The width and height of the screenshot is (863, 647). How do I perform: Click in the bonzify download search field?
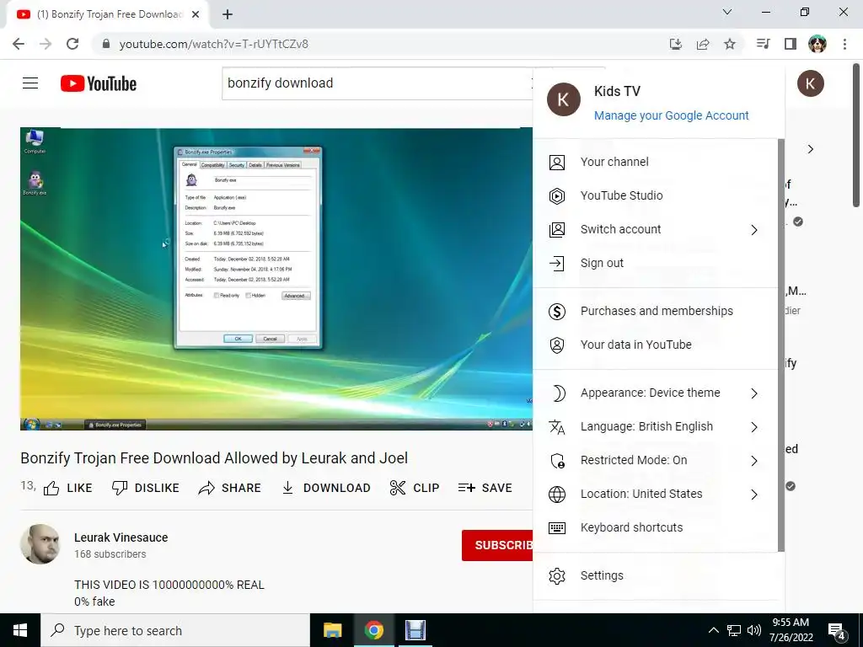(377, 83)
